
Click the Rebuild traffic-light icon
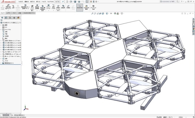click(91, 2)
